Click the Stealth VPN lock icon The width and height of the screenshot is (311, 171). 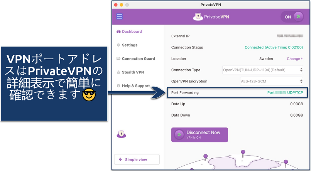(118, 72)
